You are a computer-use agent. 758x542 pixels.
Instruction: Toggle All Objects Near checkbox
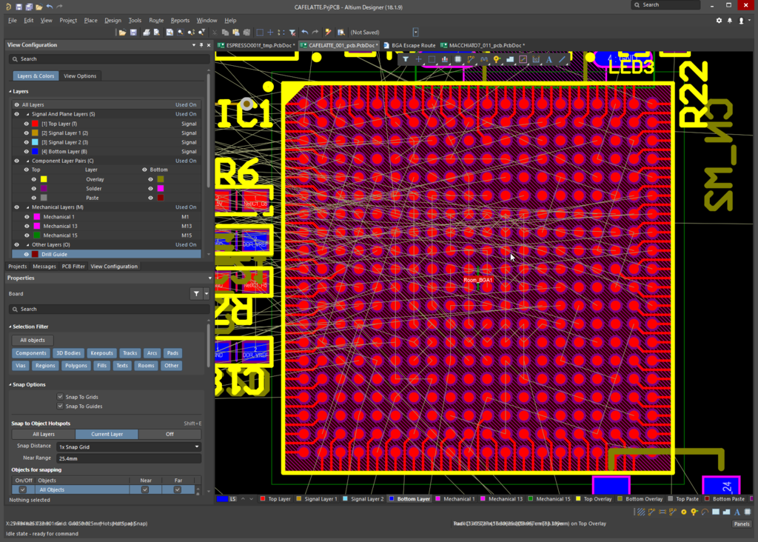145,489
